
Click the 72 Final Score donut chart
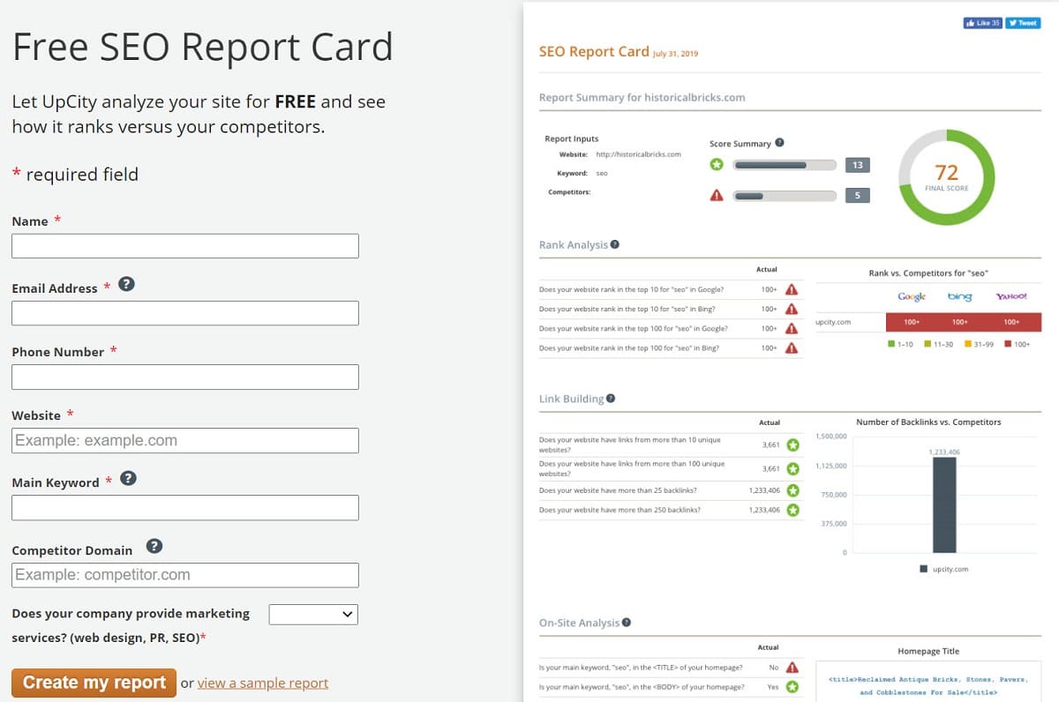pyautogui.click(x=946, y=177)
